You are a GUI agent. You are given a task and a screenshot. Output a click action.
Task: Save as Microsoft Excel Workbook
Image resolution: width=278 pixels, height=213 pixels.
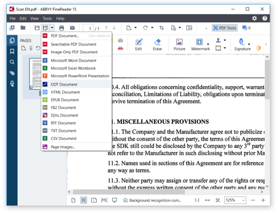pos(77,68)
